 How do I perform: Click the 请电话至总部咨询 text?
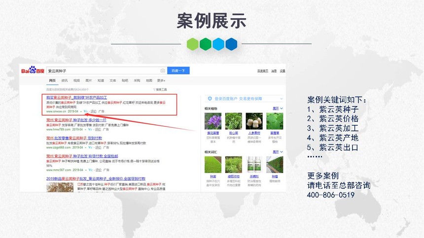339,185
